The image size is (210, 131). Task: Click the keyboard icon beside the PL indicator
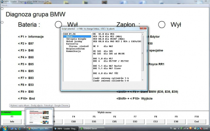[175, 128]
